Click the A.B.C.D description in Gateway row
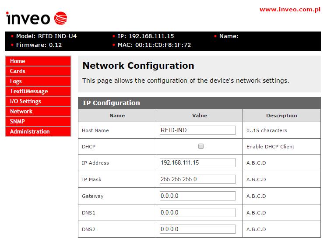 tap(256, 196)
